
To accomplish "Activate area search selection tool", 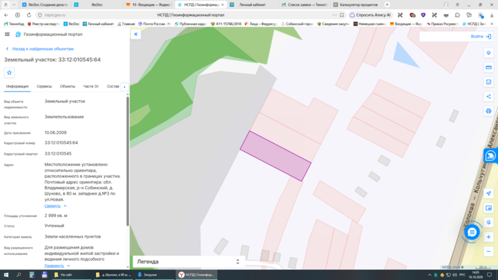I will tap(489, 82).
